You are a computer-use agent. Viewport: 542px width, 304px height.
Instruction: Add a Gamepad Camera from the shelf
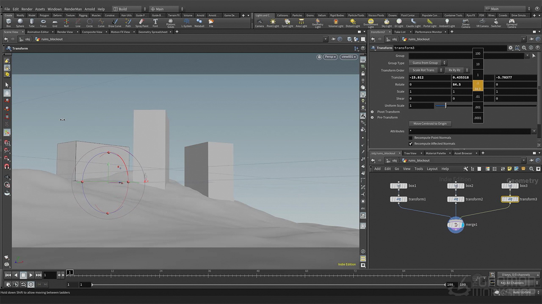512,23
